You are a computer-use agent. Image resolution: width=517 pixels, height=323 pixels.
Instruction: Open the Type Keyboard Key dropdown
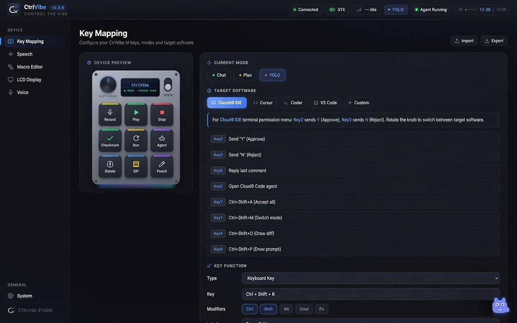coord(371,278)
